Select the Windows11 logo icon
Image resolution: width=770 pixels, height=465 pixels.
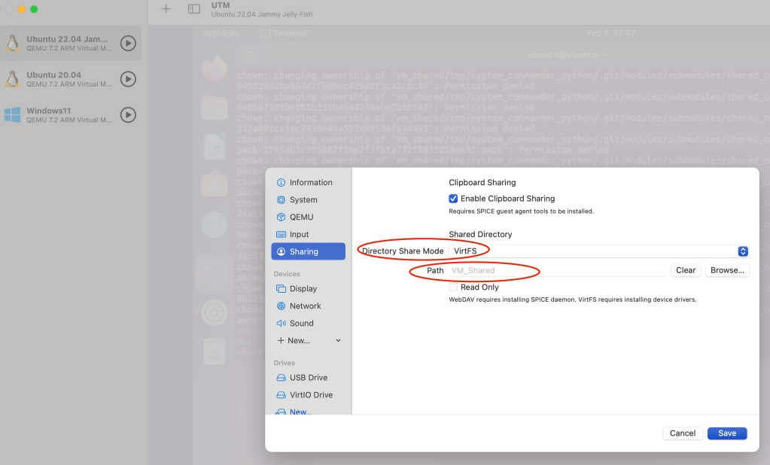tap(12, 115)
